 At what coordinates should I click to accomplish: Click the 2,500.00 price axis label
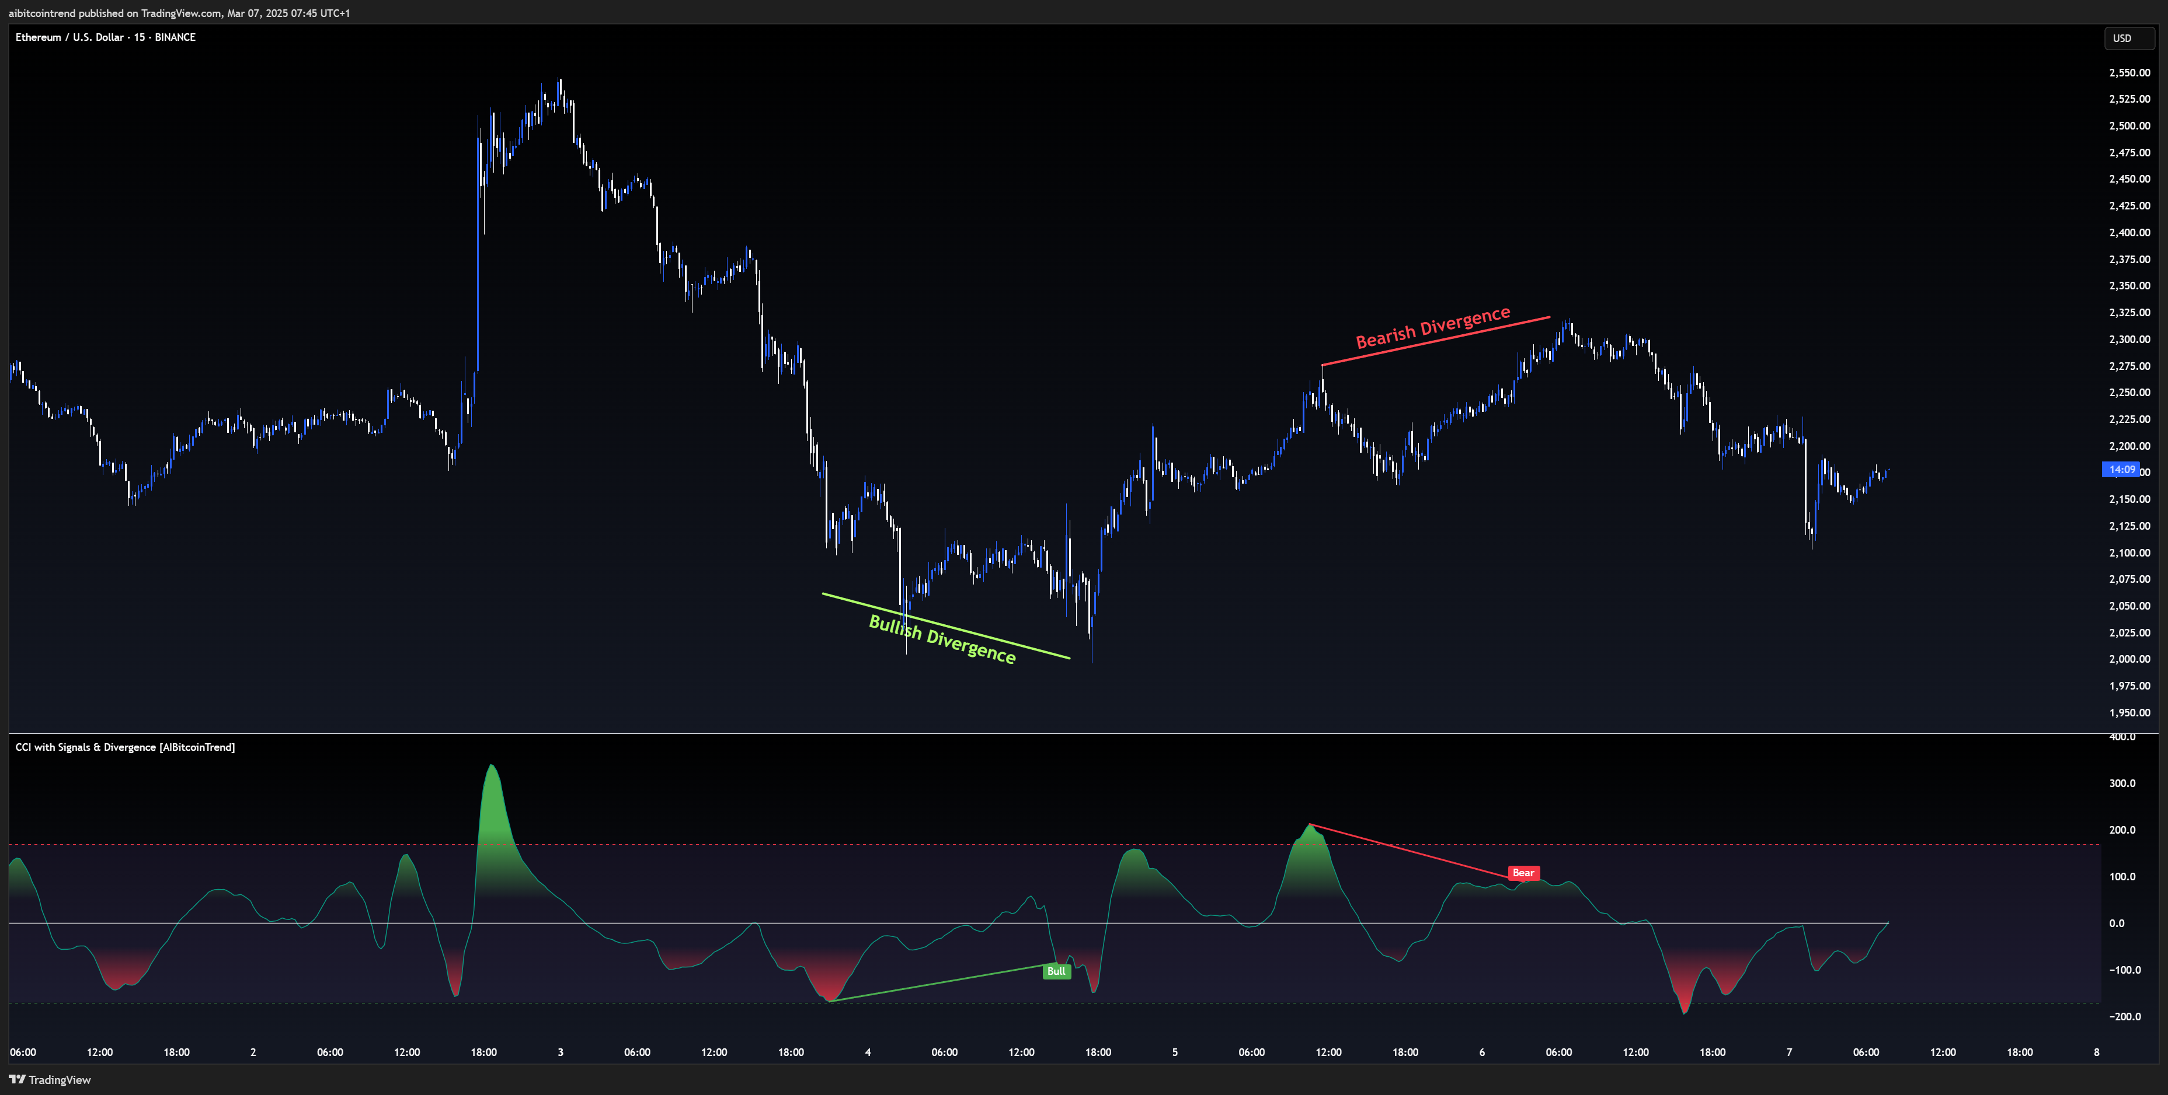click(2128, 126)
